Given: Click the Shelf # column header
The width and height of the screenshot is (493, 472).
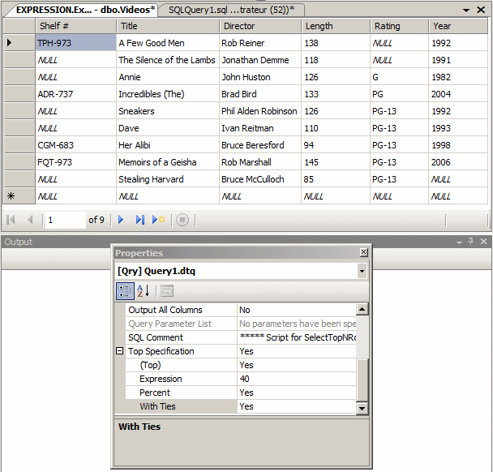Looking at the screenshot, I should pos(75,26).
